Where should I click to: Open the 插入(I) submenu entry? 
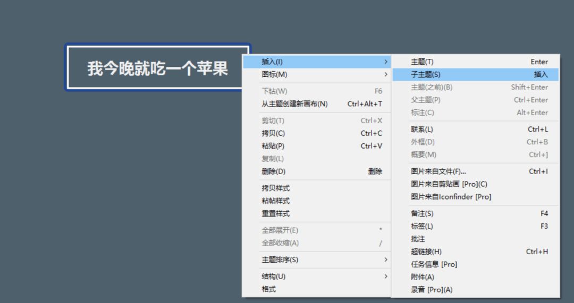tap(317, 62)
